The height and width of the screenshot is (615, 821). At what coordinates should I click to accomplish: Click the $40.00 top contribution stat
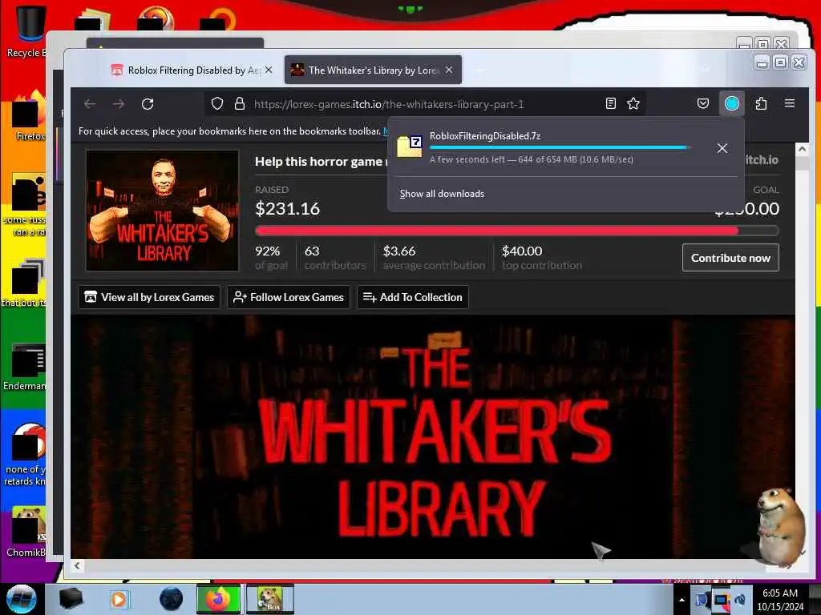click(x=542, y=258)
